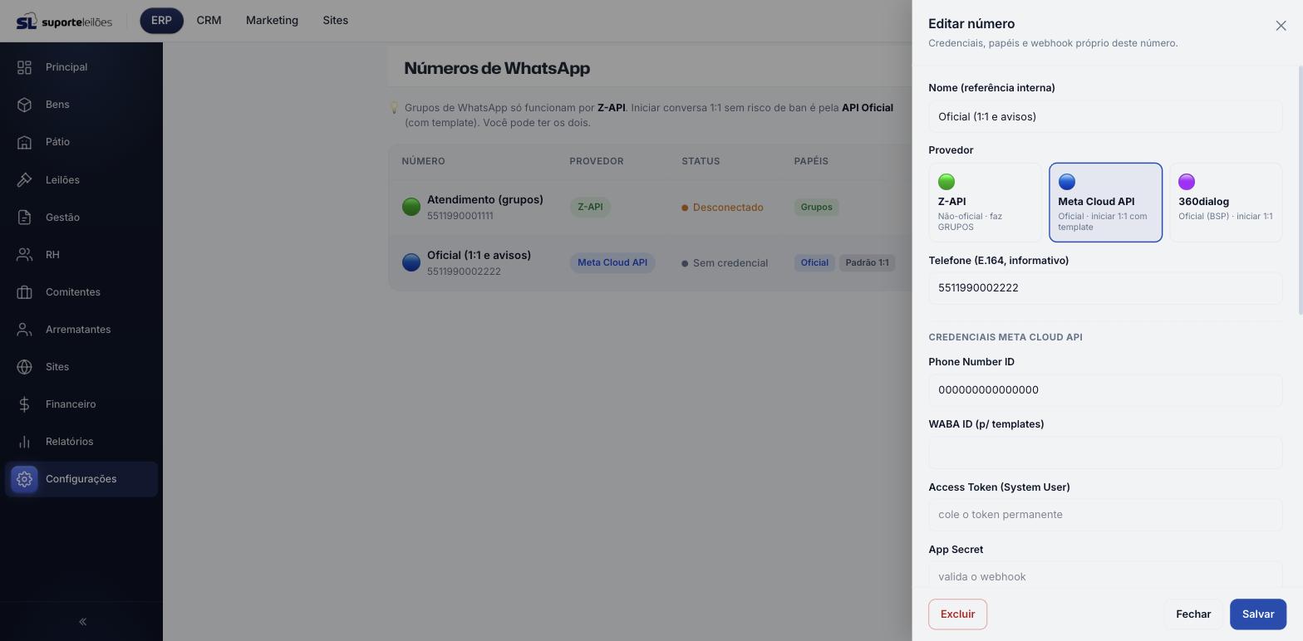1303x641 pixels.
Task: Save changes with Salvar button
Action: tap(1257, 614)
